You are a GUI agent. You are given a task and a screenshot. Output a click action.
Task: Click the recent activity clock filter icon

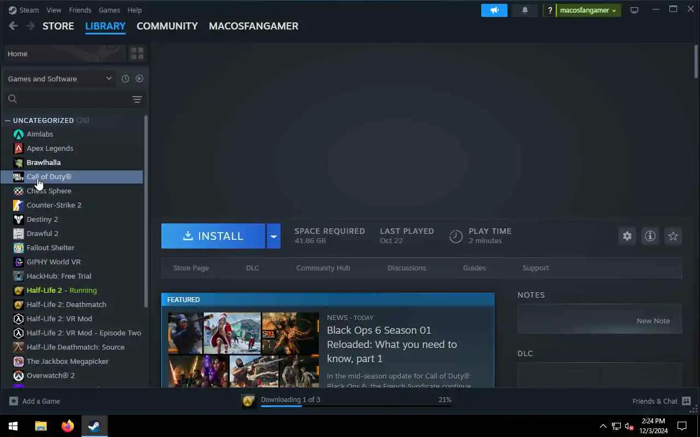(125, 79)
